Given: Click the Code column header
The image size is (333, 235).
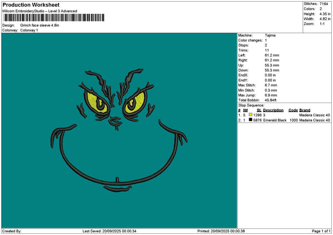Looking at the screenshot, I should click(x=293, y=110).
